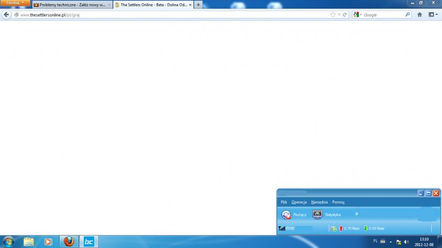Click the search magnifier icon in Google box
This screenshot has height=248, width=442.
click(x=408, y=14)
